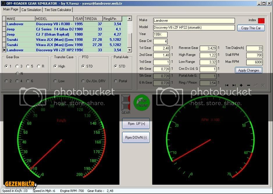
Task: Click the YEAR column header
Action: pos(78,19)
